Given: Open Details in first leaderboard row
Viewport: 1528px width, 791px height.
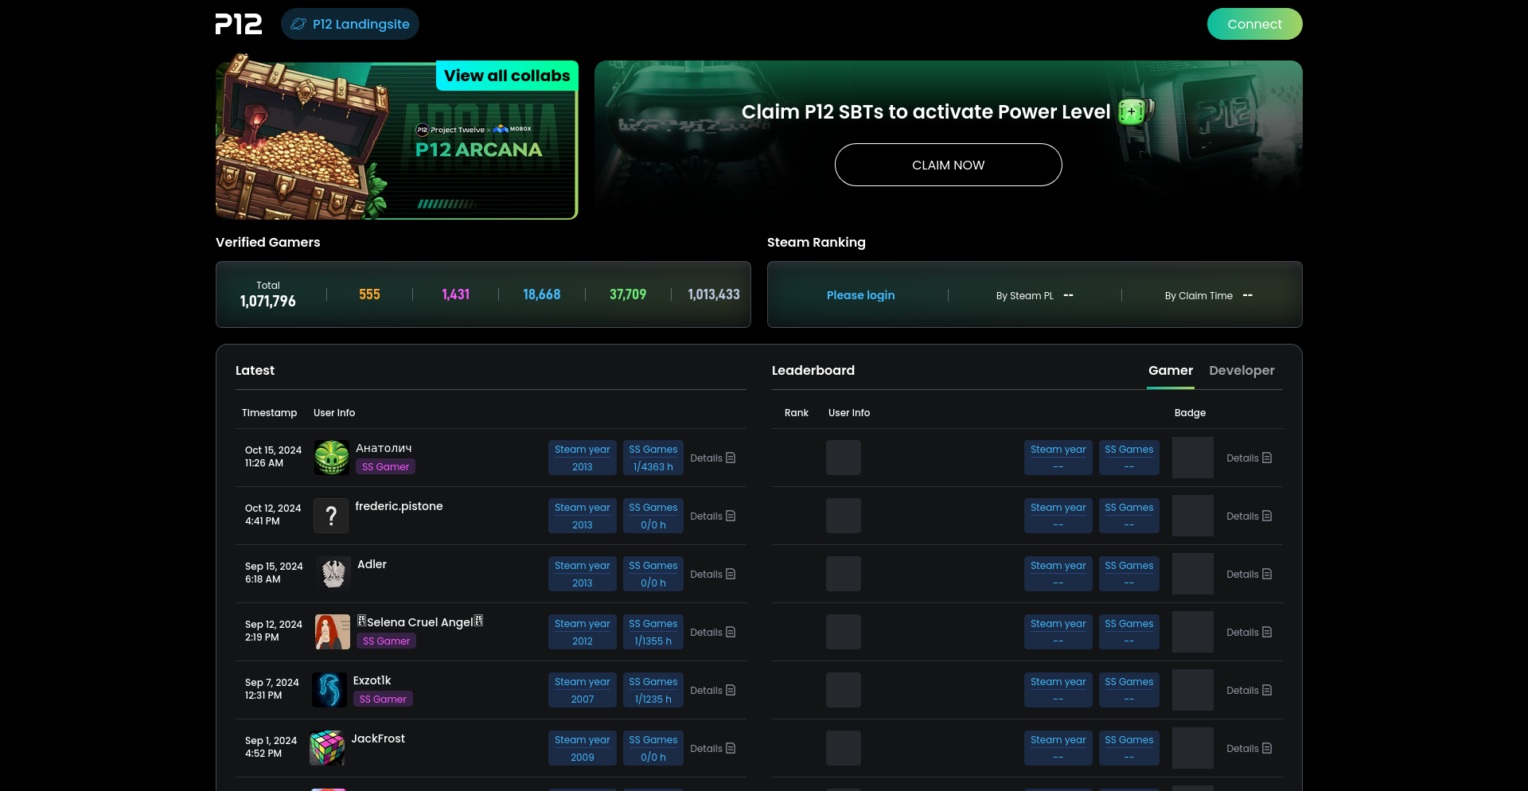Looking at the screenshot, I should pos(1249,458).
